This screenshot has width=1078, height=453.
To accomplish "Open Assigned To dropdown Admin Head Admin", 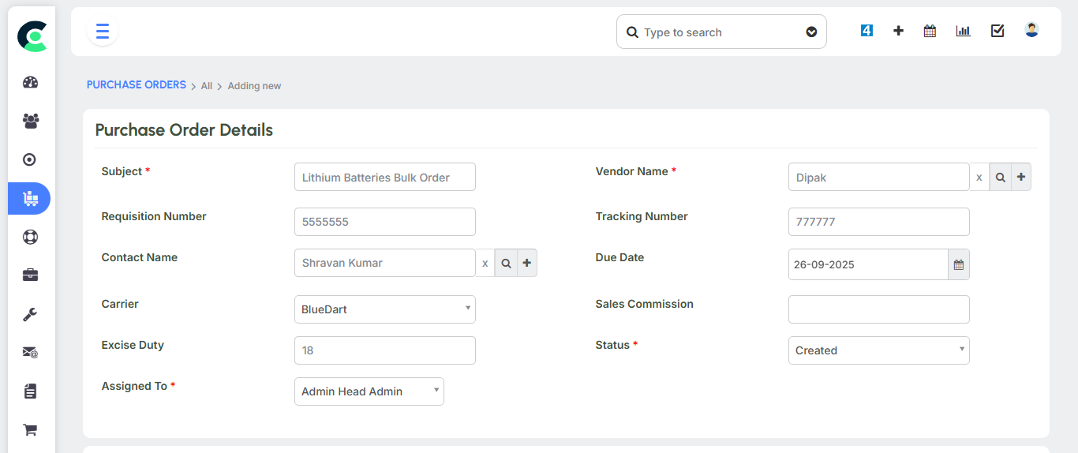I will (369, 391).
